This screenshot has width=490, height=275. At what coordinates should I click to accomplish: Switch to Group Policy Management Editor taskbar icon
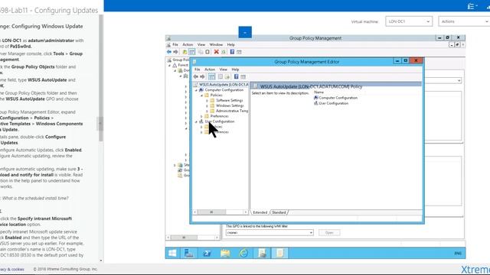pyautogui.click(x=279, y=253)
